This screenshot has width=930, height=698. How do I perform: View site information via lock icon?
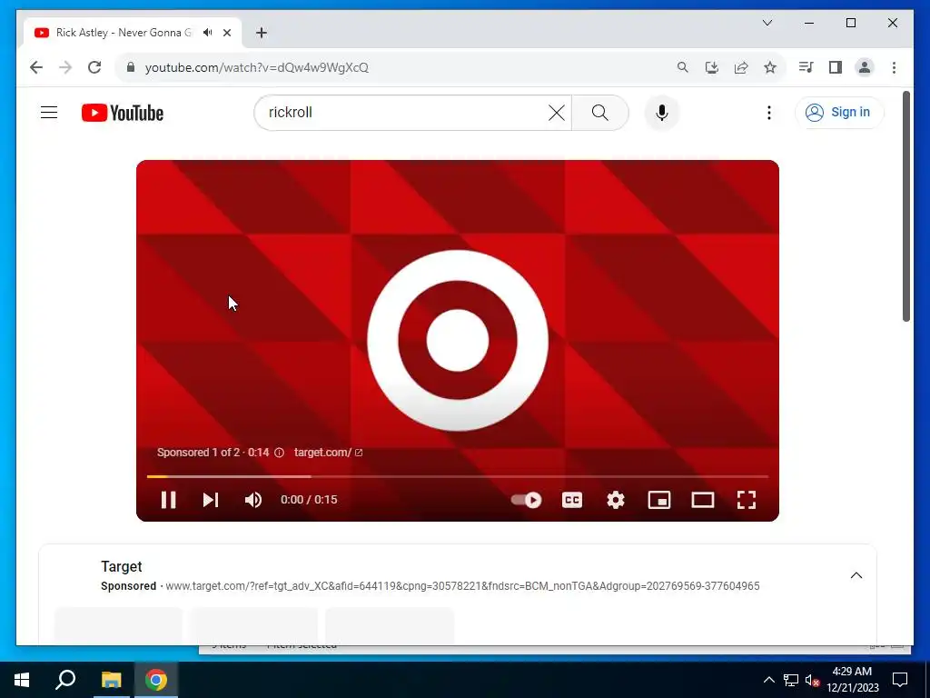pyautogui.click(x=131, y=67)
